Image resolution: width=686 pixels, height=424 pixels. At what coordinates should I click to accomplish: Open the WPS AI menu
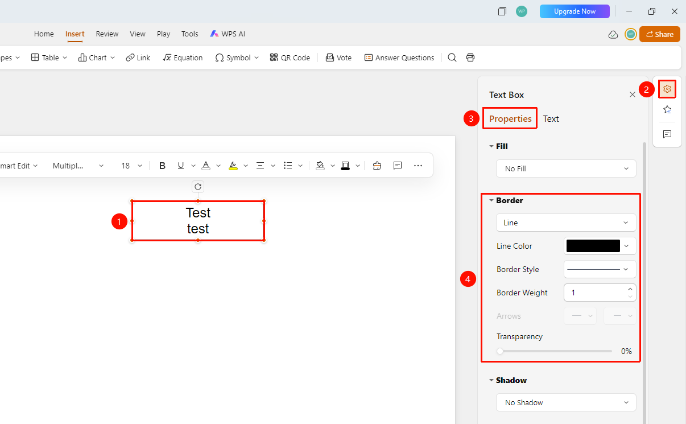(x=228, y=34)
